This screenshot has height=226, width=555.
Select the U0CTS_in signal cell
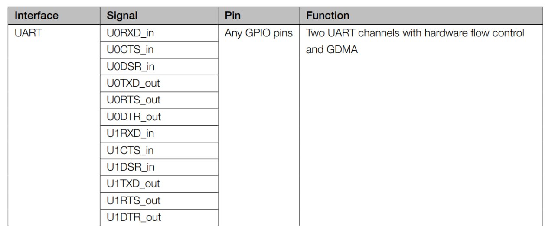130,50
